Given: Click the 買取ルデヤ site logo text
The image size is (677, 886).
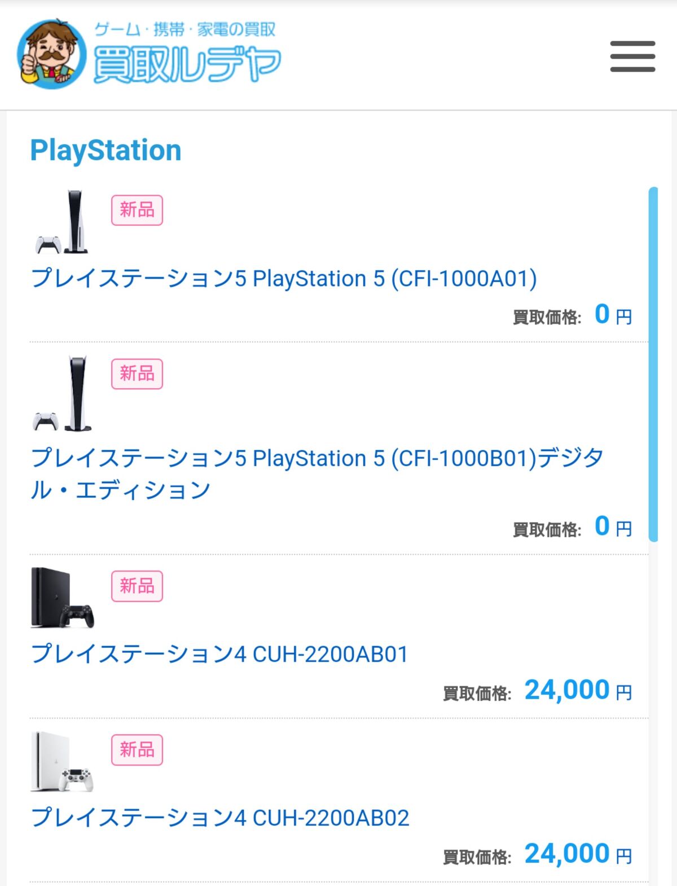Looking at the screenshot, I should [x=186, y=63].
